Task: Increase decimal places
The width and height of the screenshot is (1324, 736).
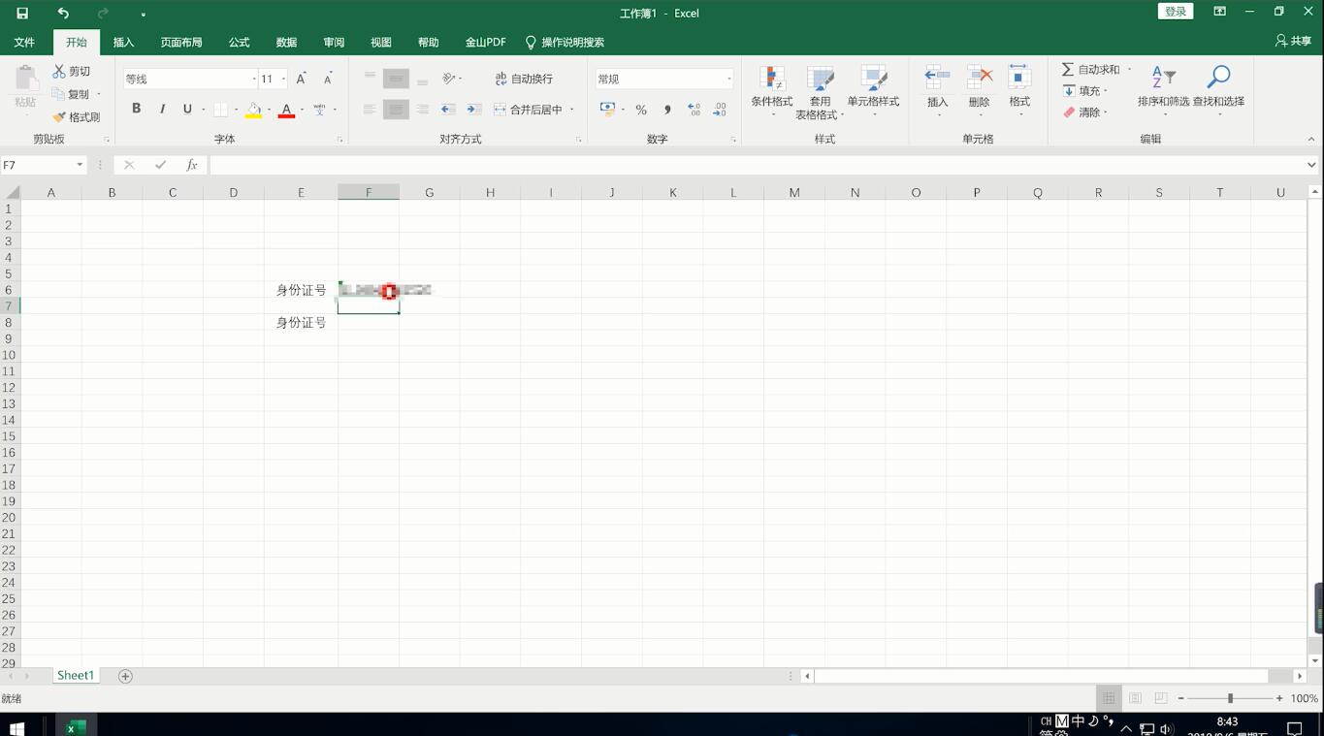Action: 694,110
